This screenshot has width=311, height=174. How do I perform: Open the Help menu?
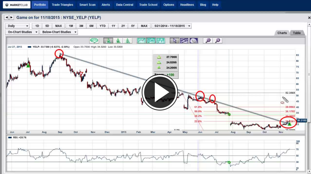click(215, 5)
